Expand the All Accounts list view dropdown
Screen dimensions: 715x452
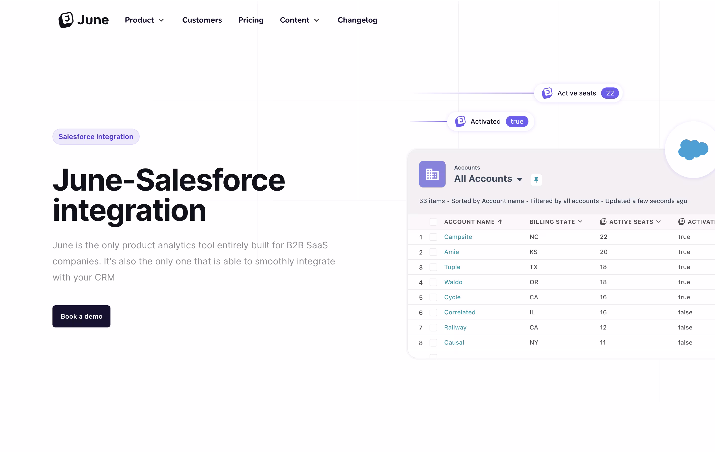point(519,179)
